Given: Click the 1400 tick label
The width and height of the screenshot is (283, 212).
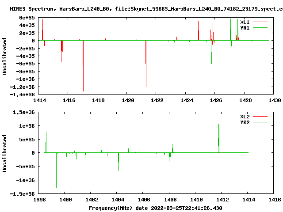Looking at the screenshot, I should click(x=65, y=200).
